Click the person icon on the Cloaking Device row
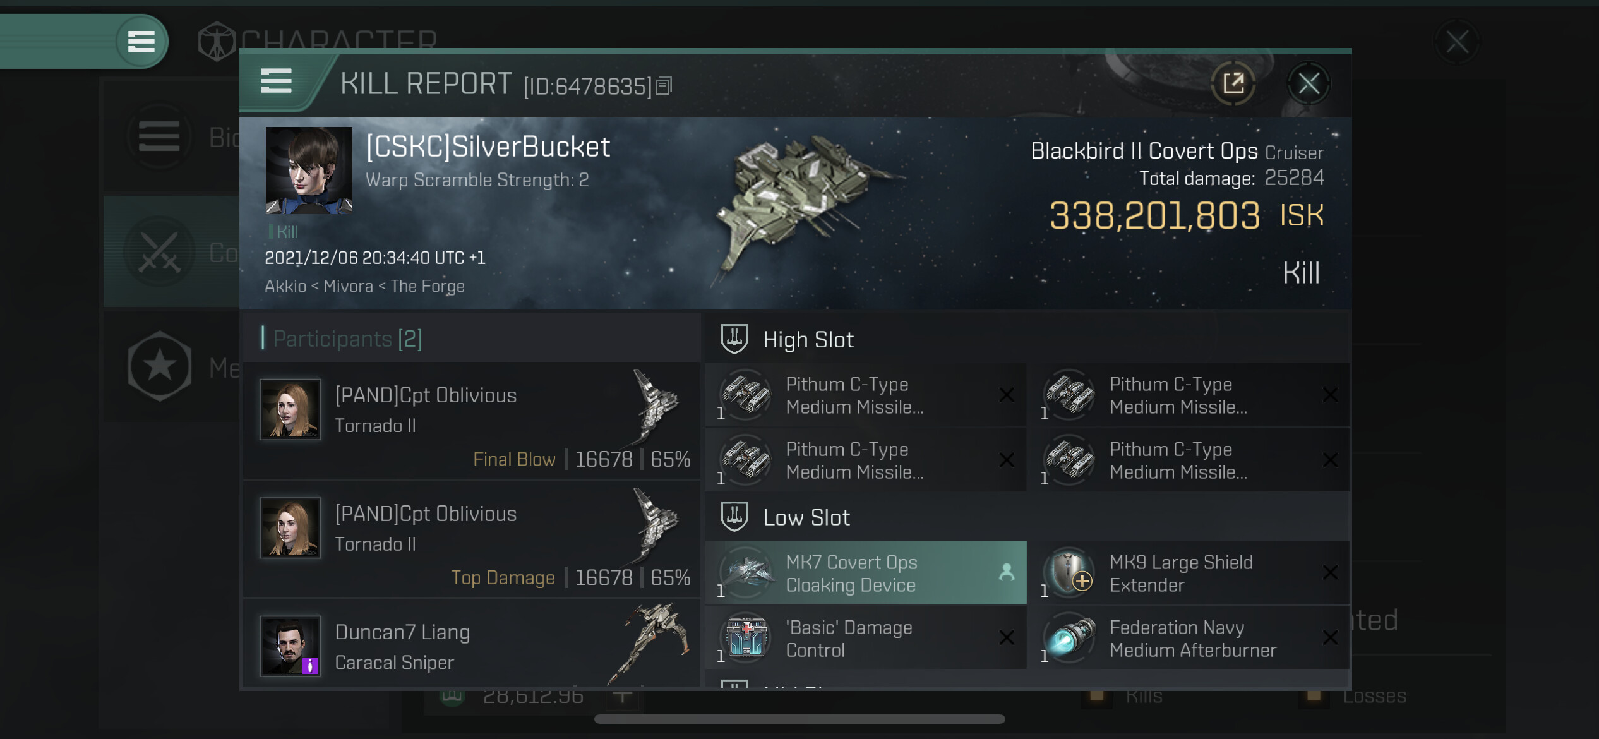This screenshot has height=739, width=1599. pos(1007,572)
